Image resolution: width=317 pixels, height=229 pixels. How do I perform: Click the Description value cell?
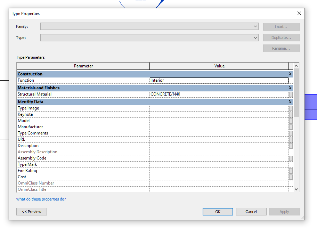tap(219, 146)
